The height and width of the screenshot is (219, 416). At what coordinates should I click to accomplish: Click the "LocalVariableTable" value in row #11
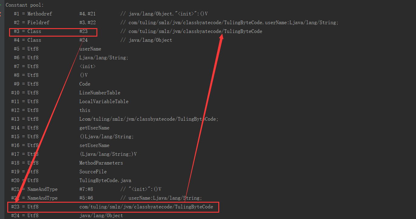104,101
